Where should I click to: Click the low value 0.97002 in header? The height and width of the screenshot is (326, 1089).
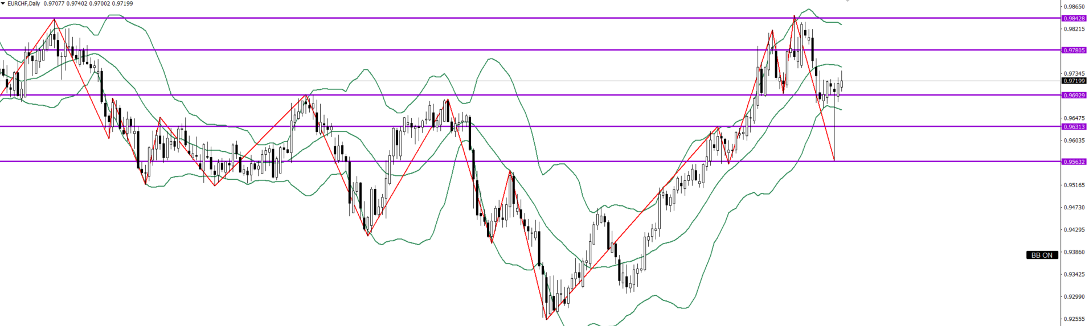coord(99,3)
